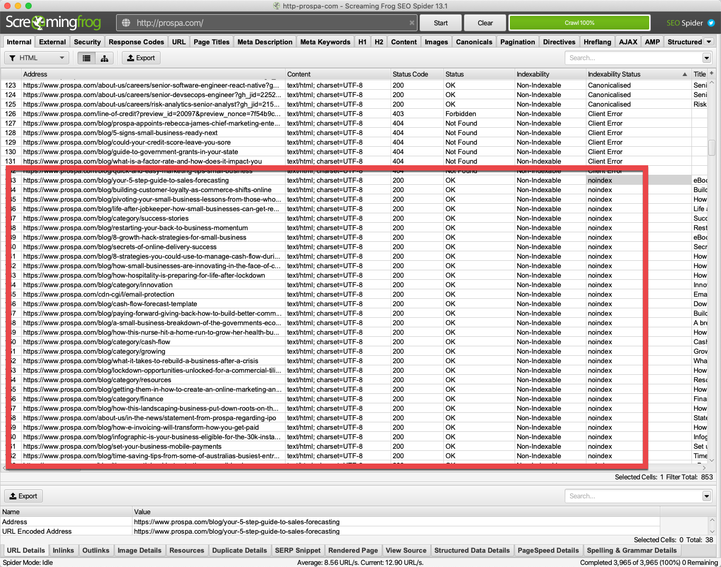Open the Response Codes tab

pyautogui.click(x=136, y=42)
